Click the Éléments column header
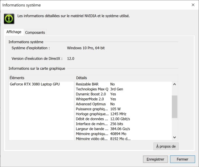 pos(42,78)
